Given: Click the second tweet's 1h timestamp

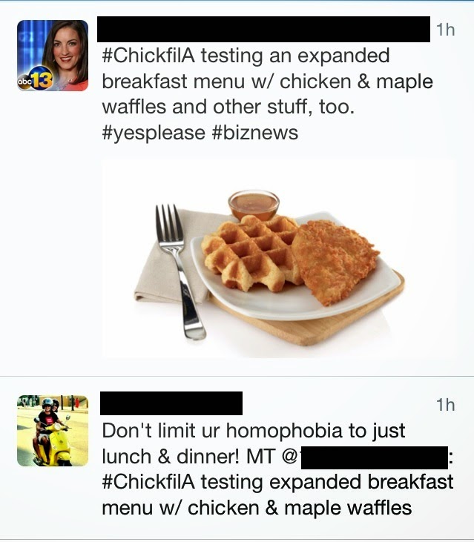Looking at the screenshot, I should (x=445, y=405).
